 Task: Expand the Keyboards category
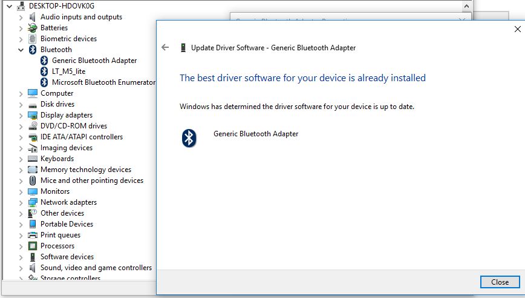(21, 159)
